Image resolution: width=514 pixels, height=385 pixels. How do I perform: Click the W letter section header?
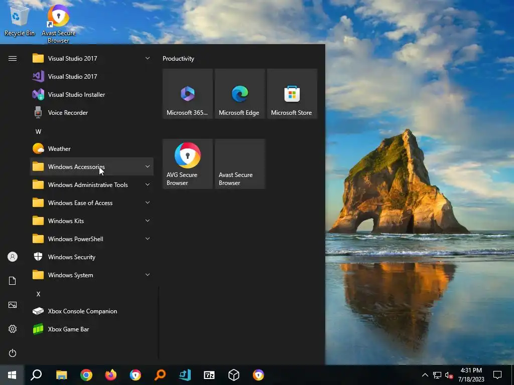[x=38, y=132]
